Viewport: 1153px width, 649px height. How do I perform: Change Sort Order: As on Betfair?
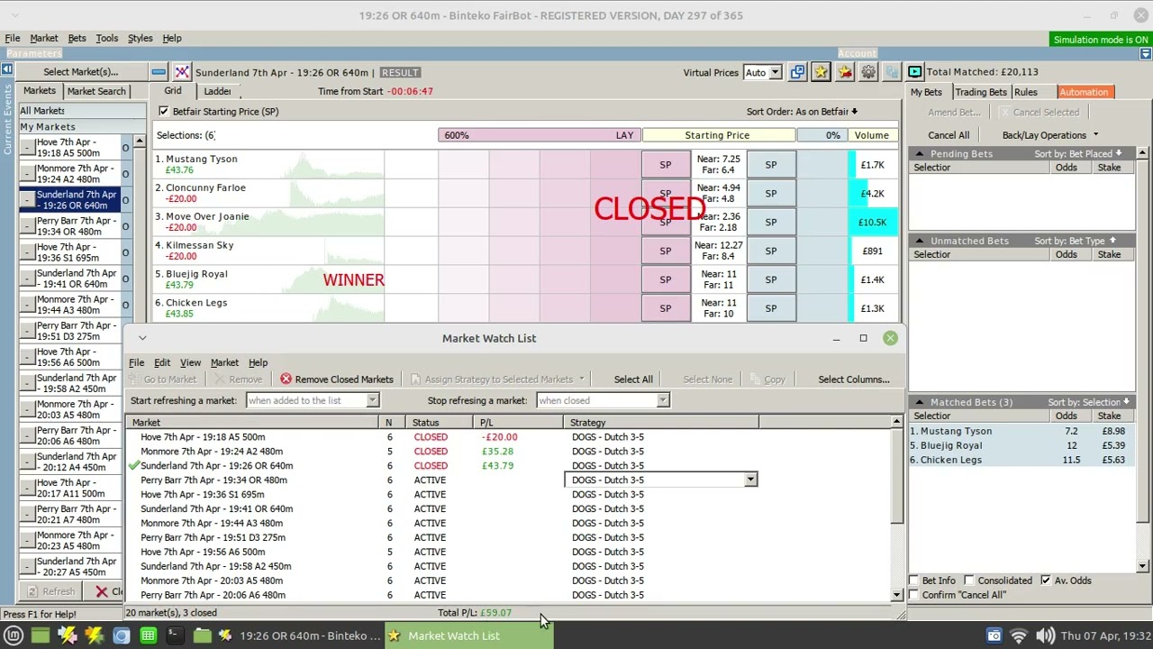click(802, 112)
